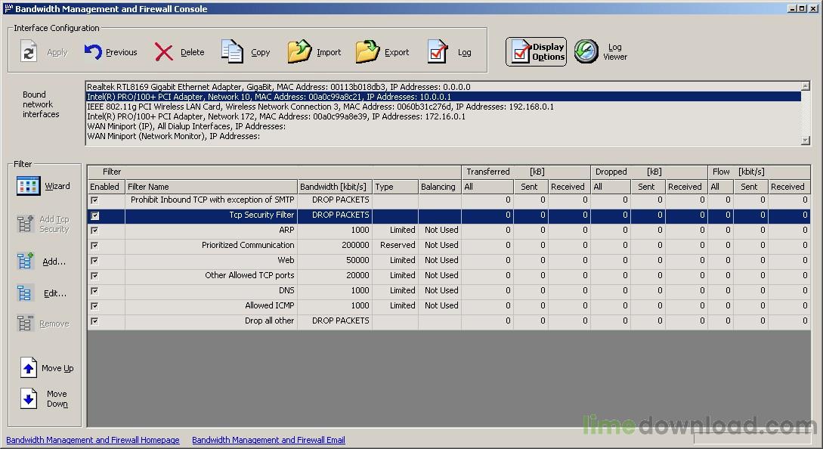Click the Filter Name column header
Image resolution: width=823 pixels, height=449 pixels.
tap(211, 187)
